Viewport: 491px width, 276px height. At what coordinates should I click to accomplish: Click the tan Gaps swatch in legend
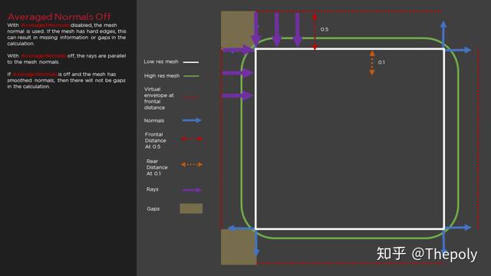(x=191, y=209)
